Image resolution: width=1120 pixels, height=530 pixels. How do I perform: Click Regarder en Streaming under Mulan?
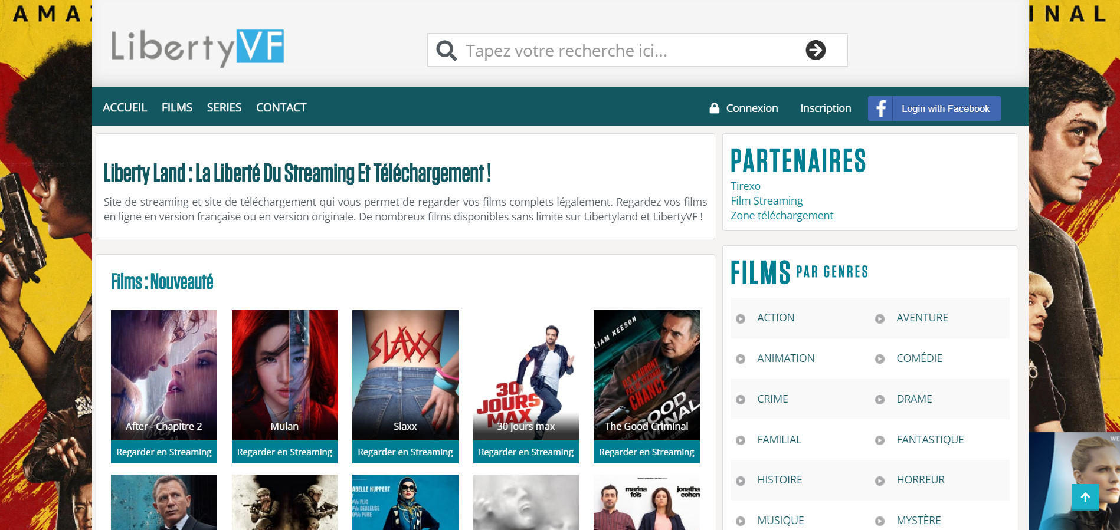[284, 452]
